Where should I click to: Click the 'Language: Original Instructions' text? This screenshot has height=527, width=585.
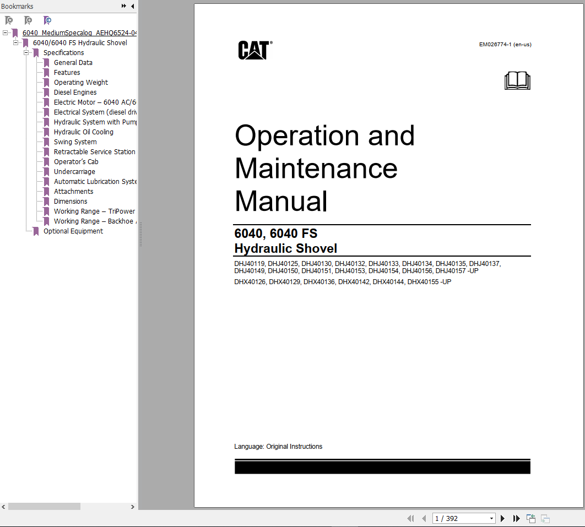pyautogui.click(x=278, y=447)
